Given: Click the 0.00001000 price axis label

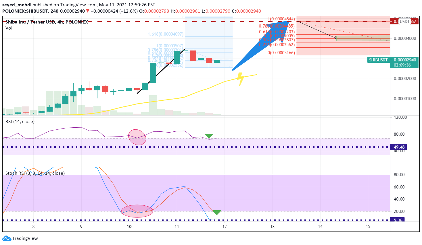Looking at the screenshot, I should pyautogui.click(x=405, y=98).
